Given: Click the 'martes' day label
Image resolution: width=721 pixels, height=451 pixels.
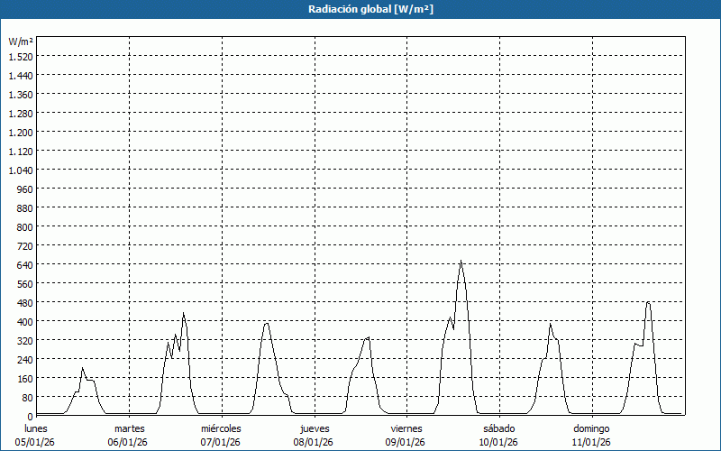Looking at the screenshot, I should pos(130,428).
